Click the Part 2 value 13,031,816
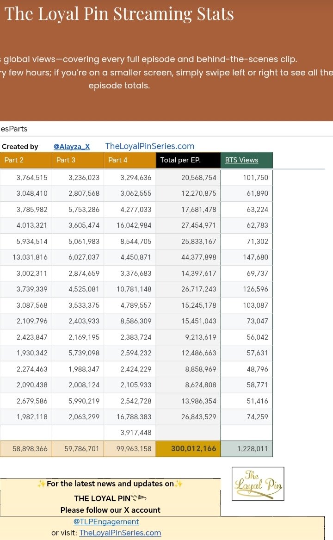The height and width of the screenshot is (540, 333). [25, 257]
